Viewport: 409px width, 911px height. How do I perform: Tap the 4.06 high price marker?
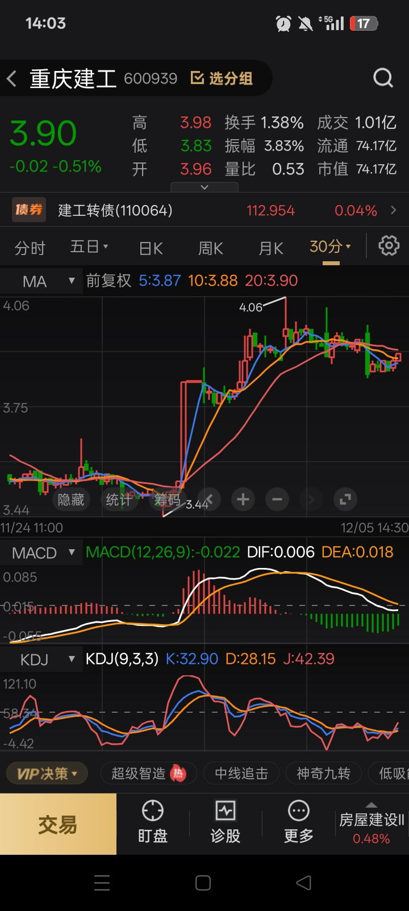(251, 307)
